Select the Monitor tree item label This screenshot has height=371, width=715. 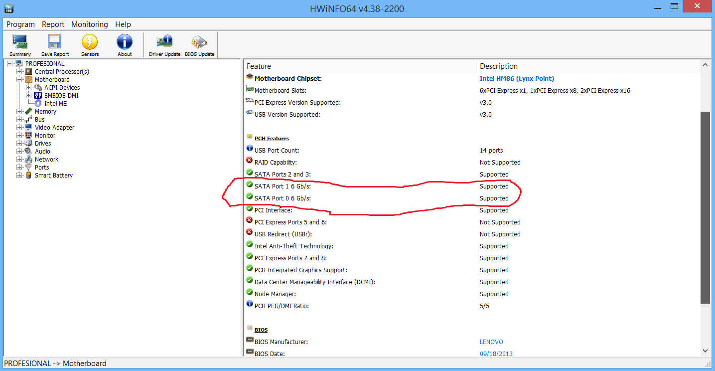pyautogui.click(x=45, y=135)
